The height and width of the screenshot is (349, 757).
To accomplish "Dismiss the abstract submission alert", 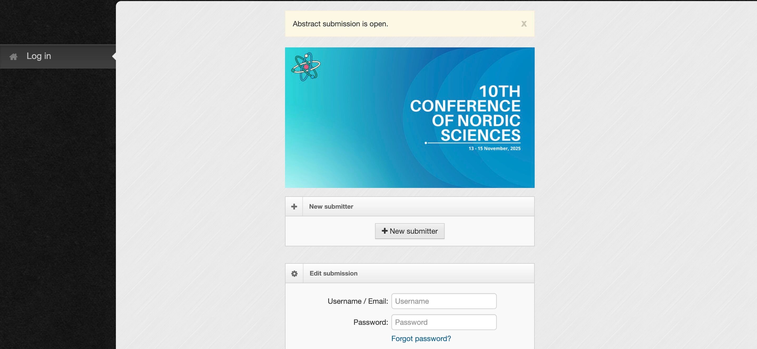I will pyautogui.click(x=524, y=24).
